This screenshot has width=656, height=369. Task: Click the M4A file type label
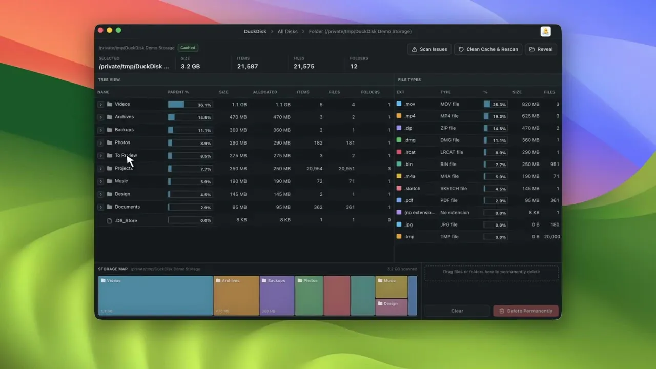coord(450,176)
